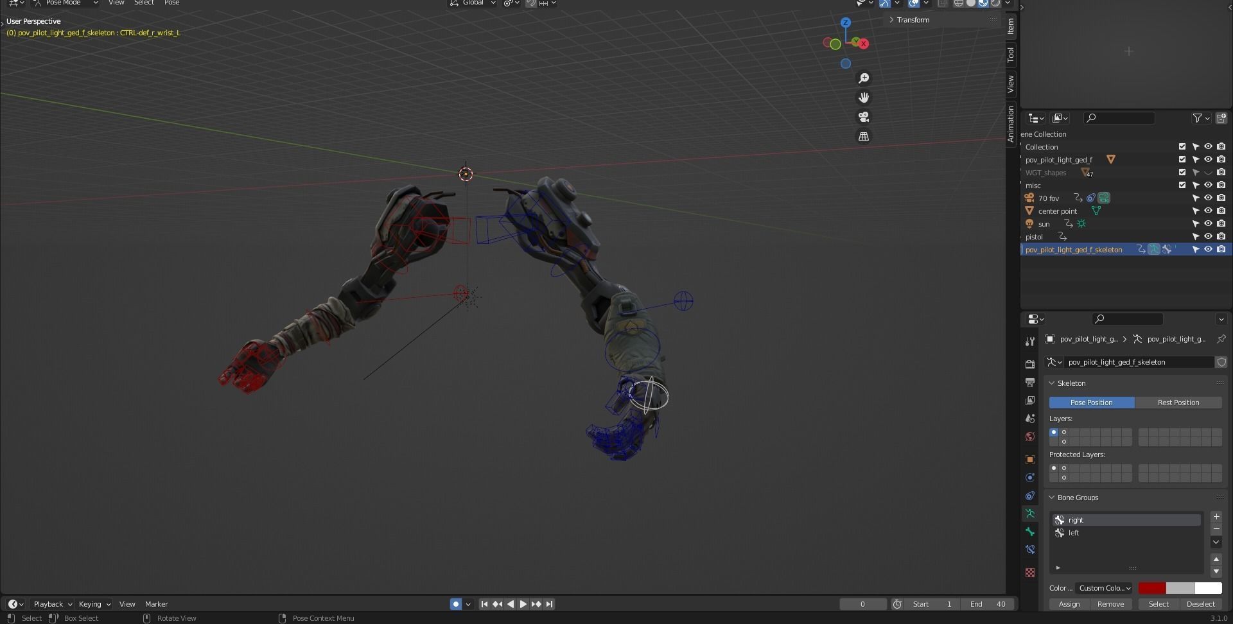This screenshot has height=624, width=1233.
Task: Pick the white bone group color swatch
Action: [1208, 588]
